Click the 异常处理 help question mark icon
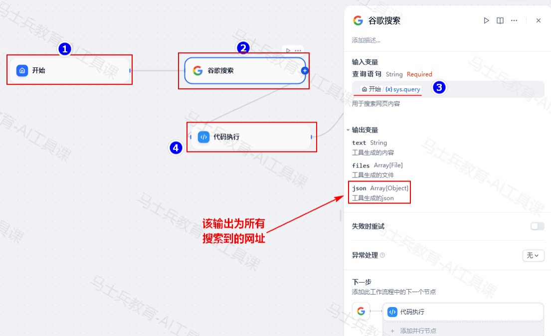This screenshot has width=551, height=336. point(382,256)
